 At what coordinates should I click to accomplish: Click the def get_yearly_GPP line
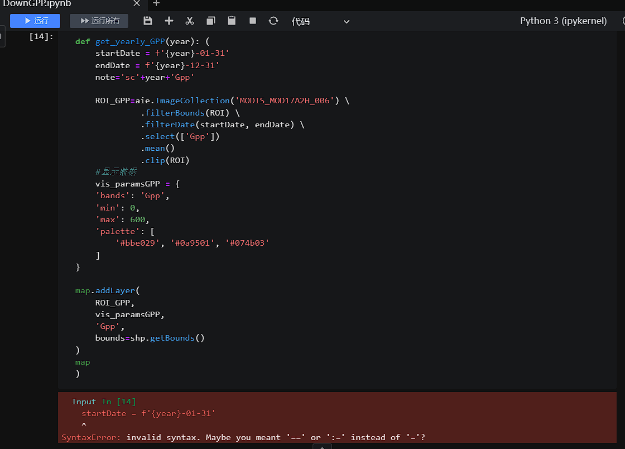click(x=142, y=41)
